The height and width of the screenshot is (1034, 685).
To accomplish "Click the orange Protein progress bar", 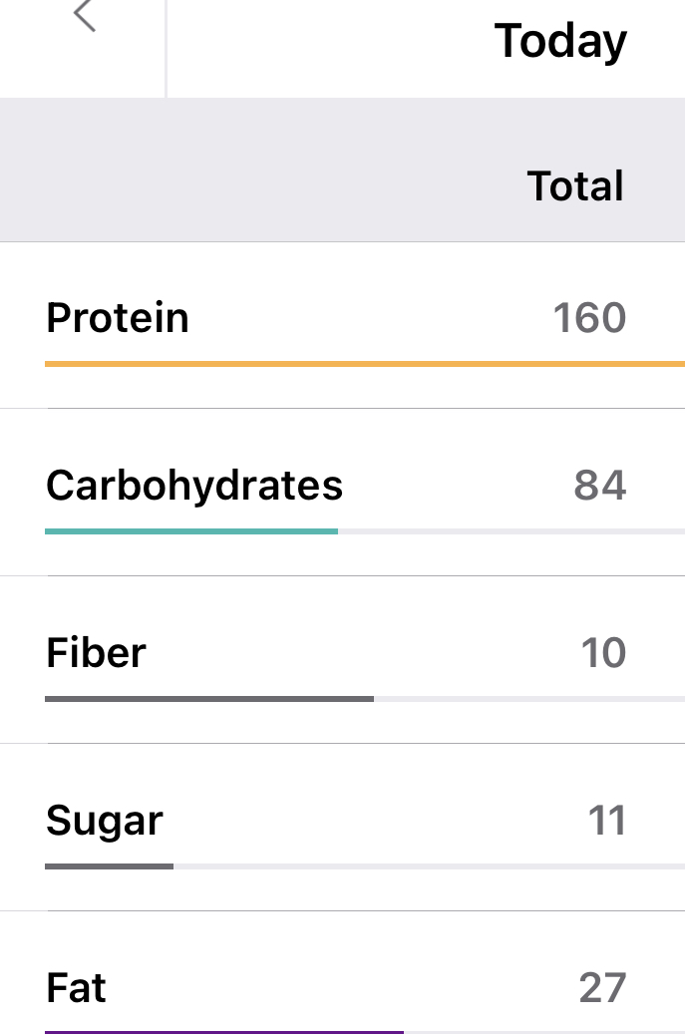I will click(x=364, y=364).
